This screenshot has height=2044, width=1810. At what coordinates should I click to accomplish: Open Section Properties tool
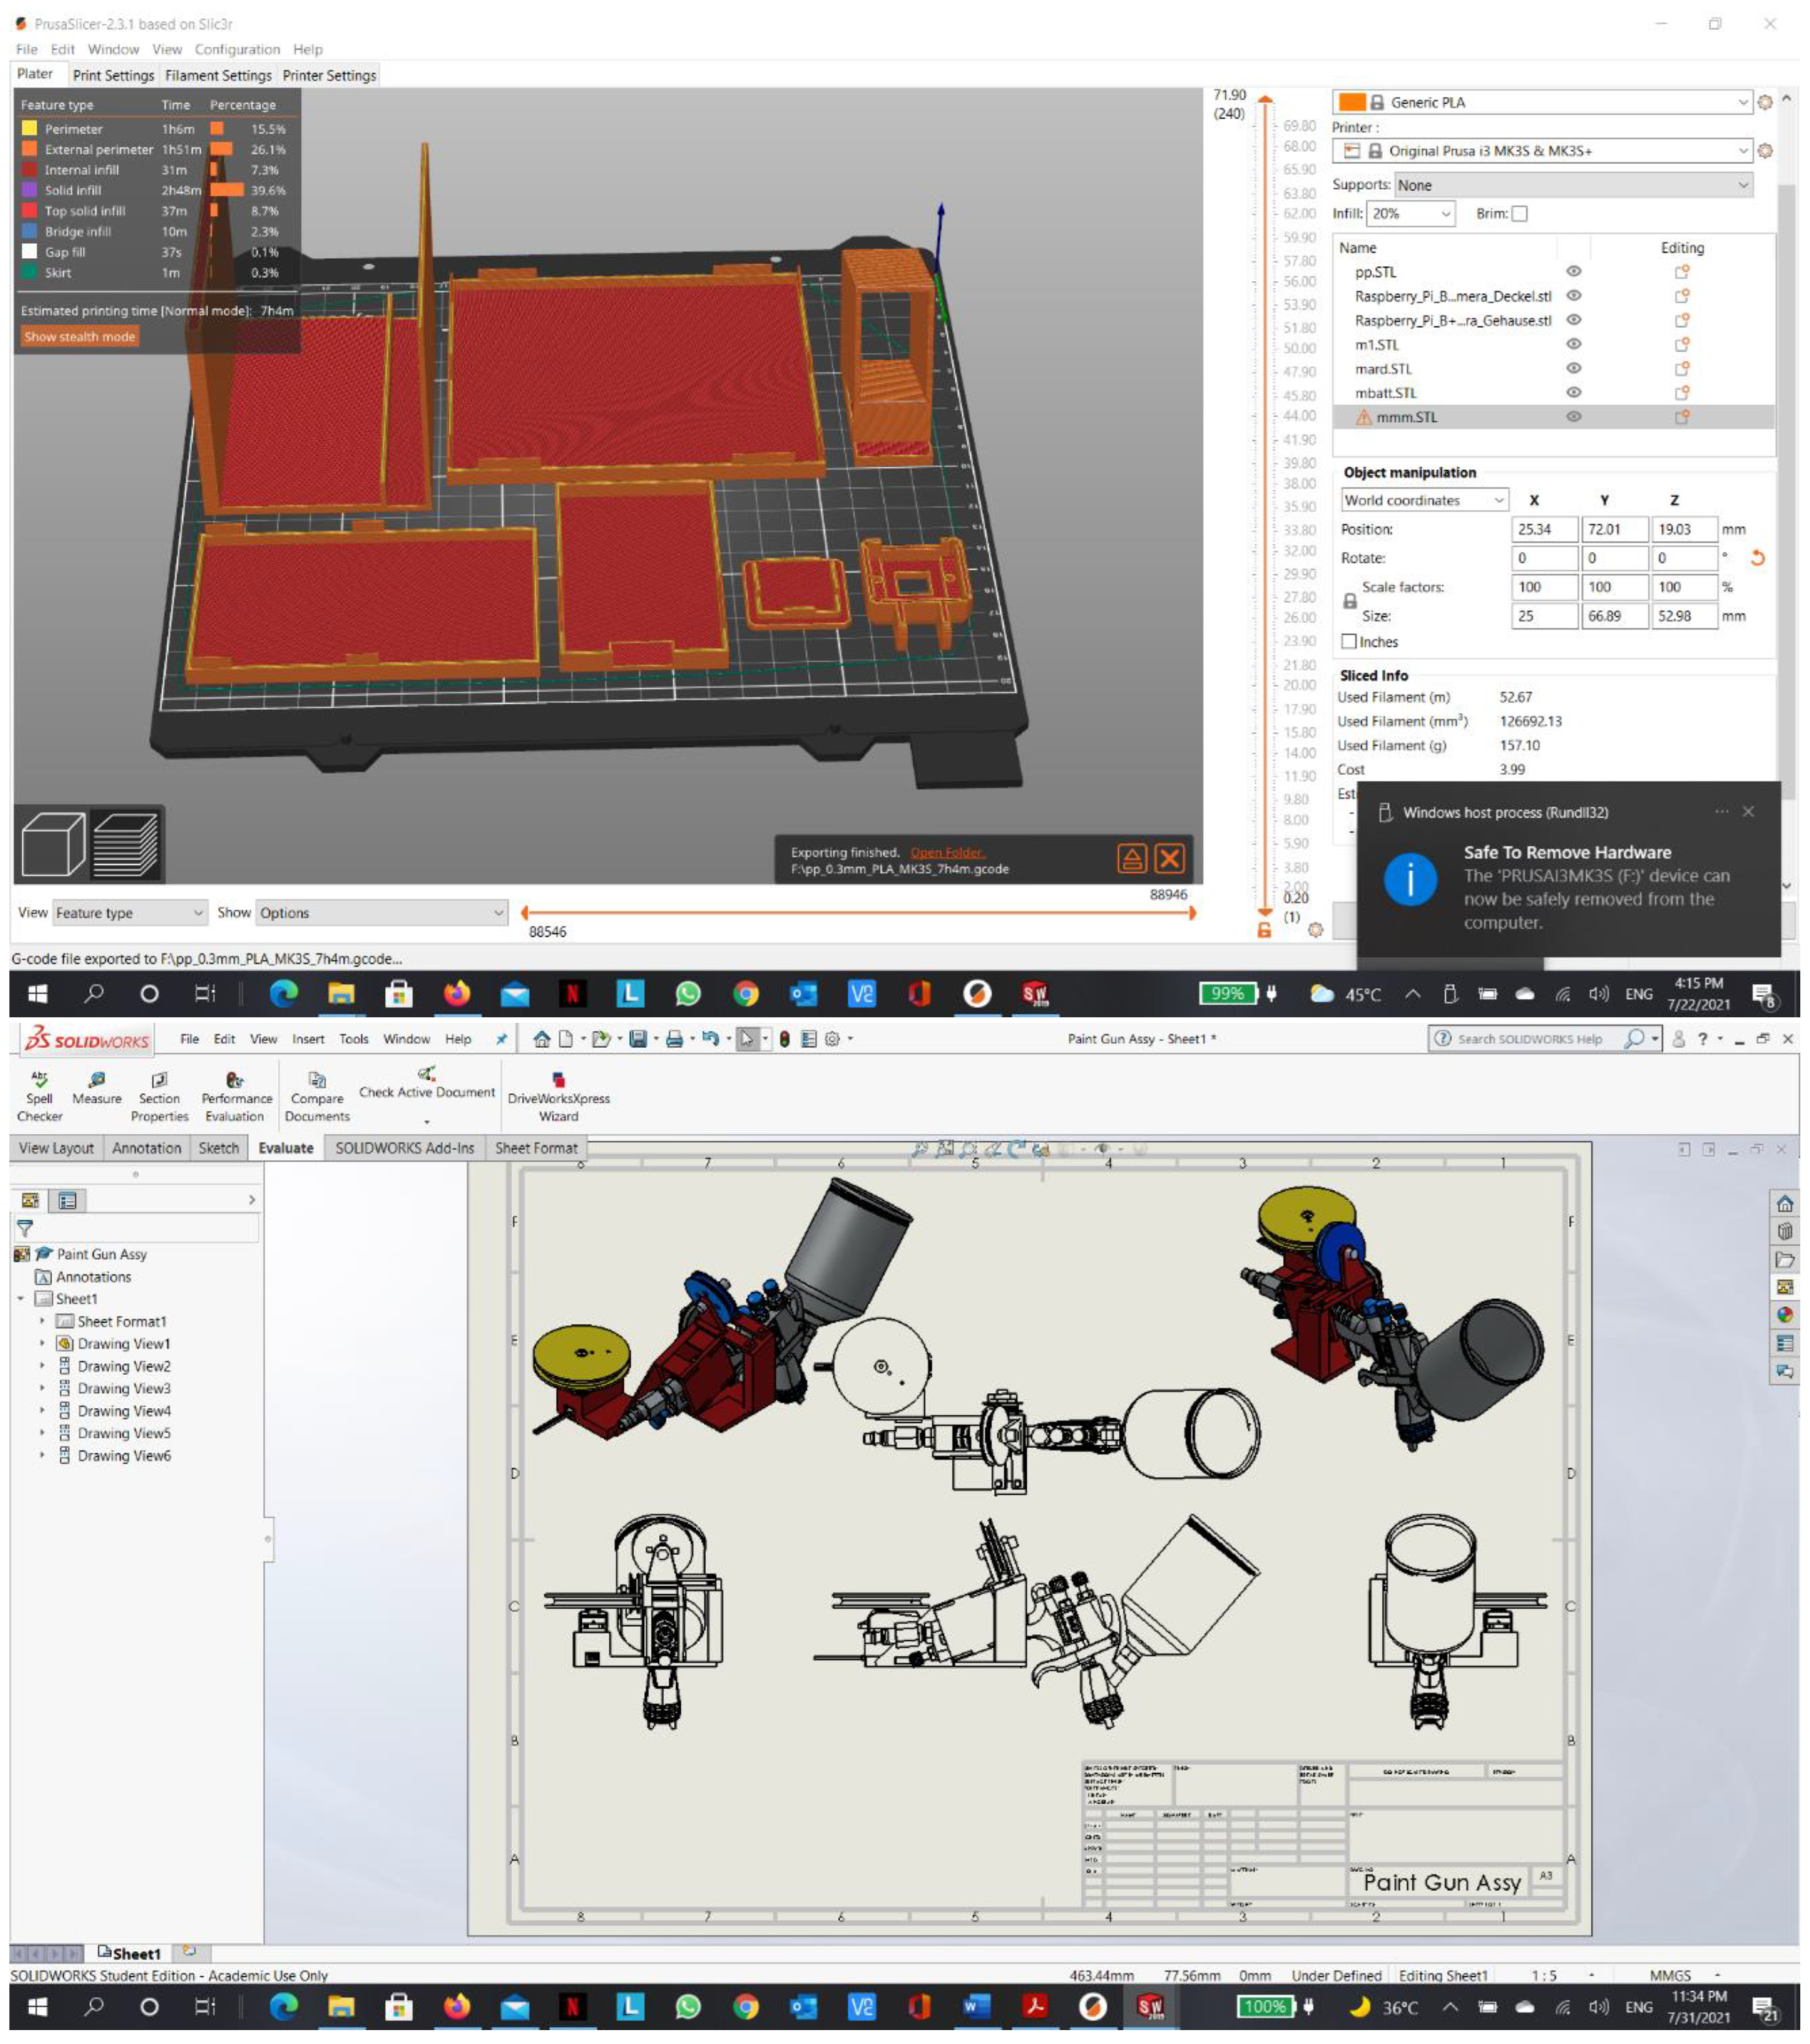click(x=159, y=1079)
